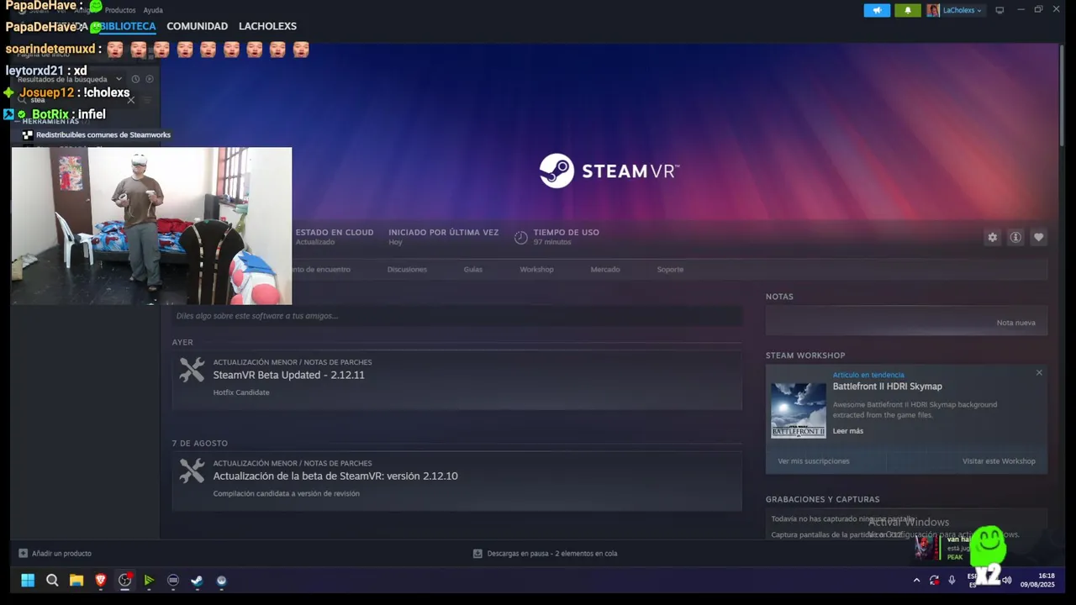The height and width of the screenshot is (605, 1076).
Task: Open the LACHOLEXS profile tab
Action: (x=267, y=26)
